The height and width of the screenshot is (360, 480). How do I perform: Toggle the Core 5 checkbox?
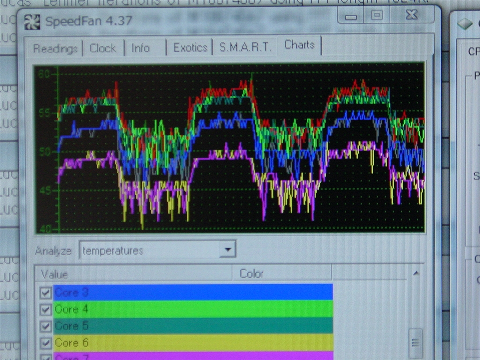pyautogui.click(x=45, y=326)
